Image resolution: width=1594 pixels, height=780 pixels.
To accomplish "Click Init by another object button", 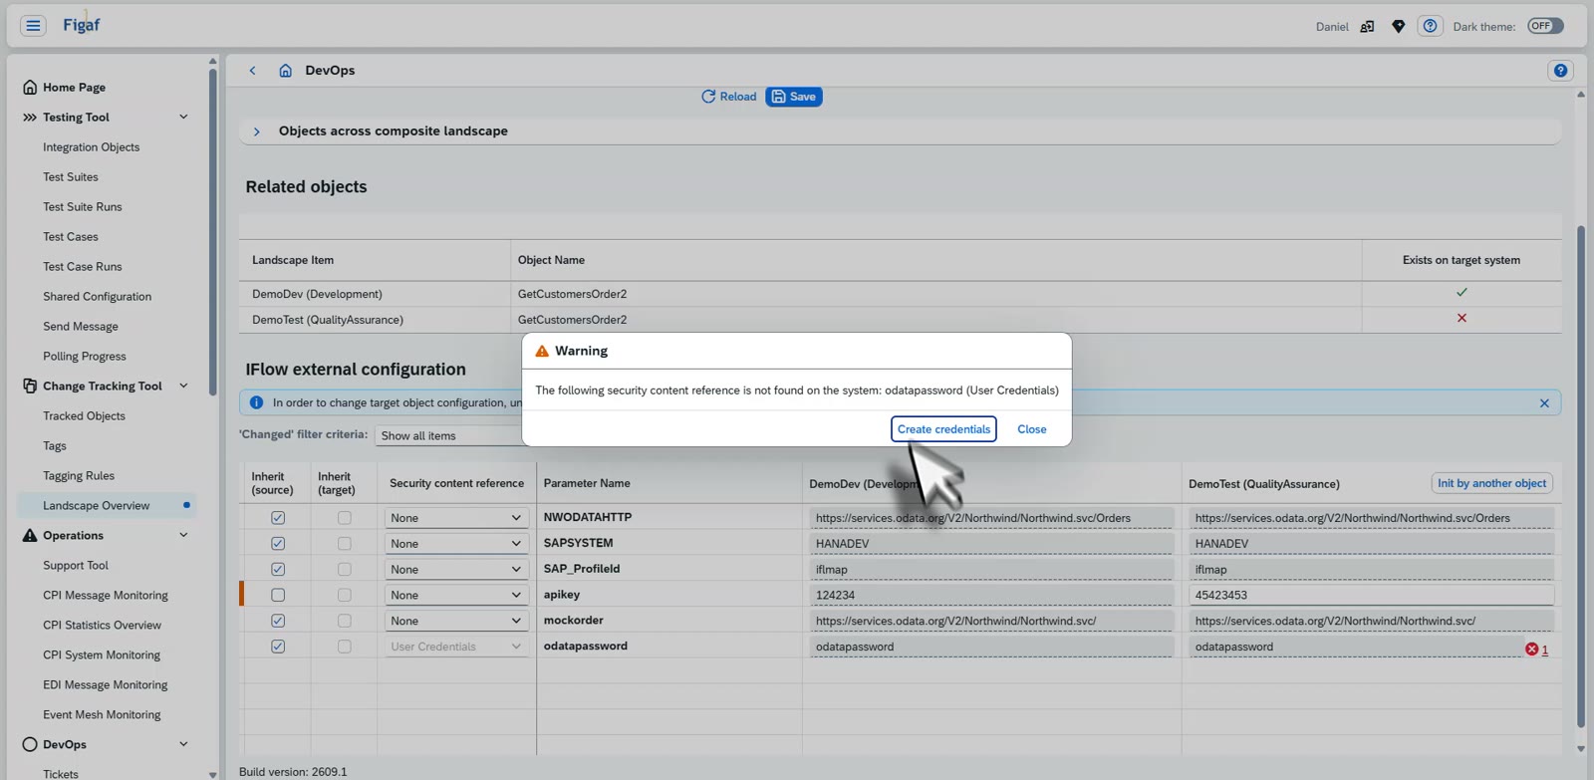I will pos(1491,484).
